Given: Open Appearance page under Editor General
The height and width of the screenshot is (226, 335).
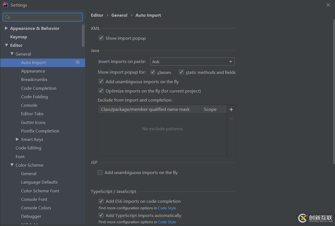Looking at the screenshot, I should pyautogui.click(x=33, y=71).
